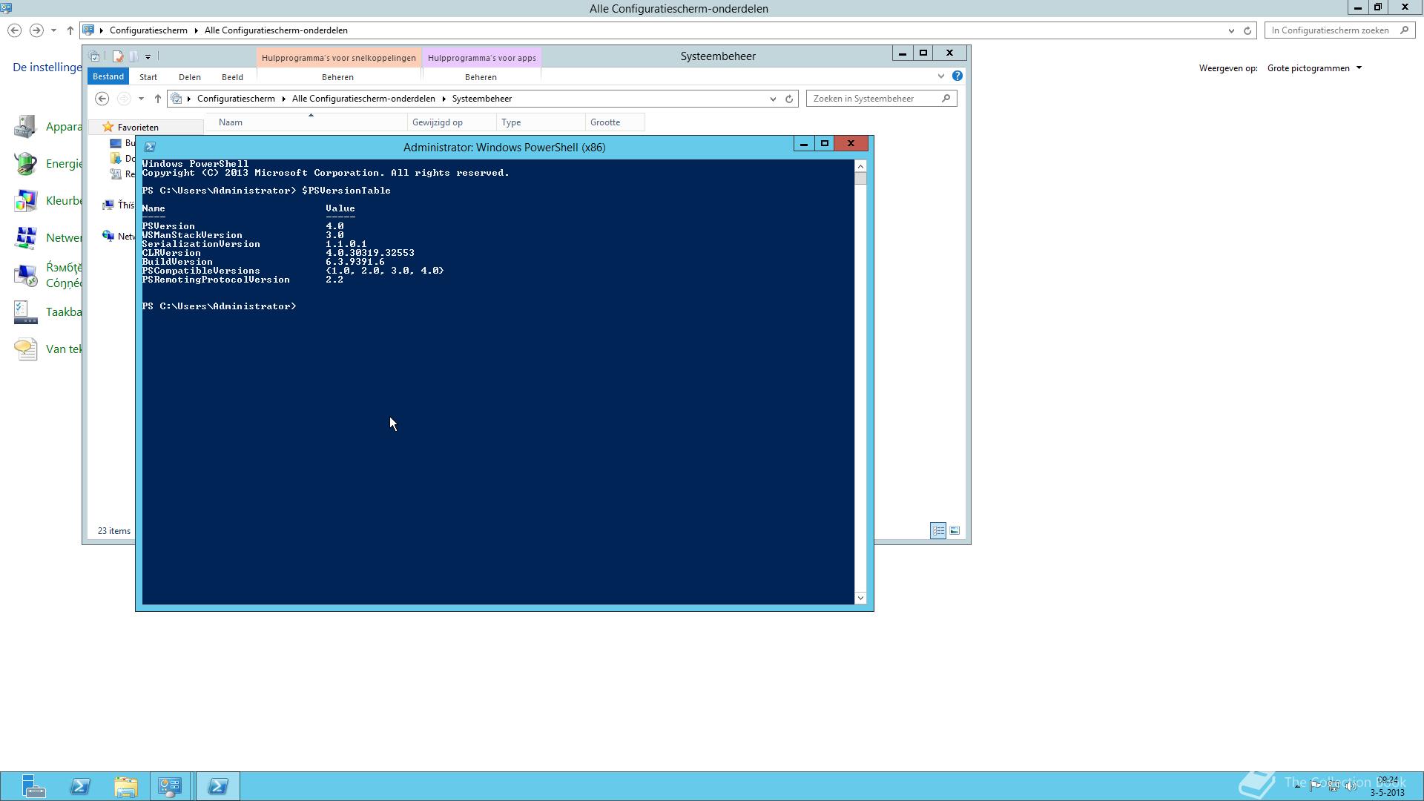This screenshot has width=1424, height=801.
Task: Switch to the Delen ribbon tab
Action: [190, 77]
